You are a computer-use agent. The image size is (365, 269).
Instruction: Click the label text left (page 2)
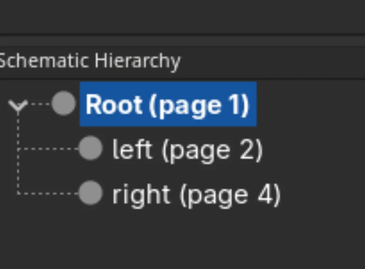187,149
